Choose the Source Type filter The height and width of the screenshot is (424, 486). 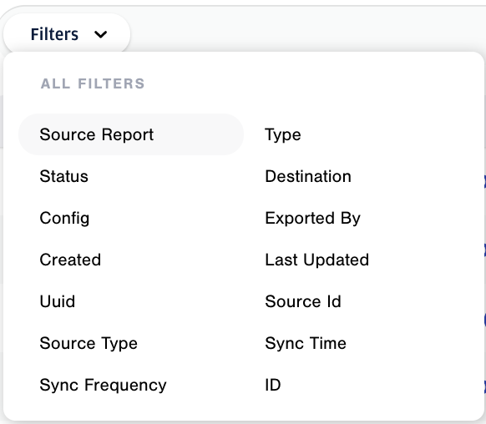click(131, 343)
